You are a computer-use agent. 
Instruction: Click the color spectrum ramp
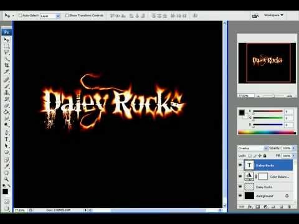tap(267, 133)
